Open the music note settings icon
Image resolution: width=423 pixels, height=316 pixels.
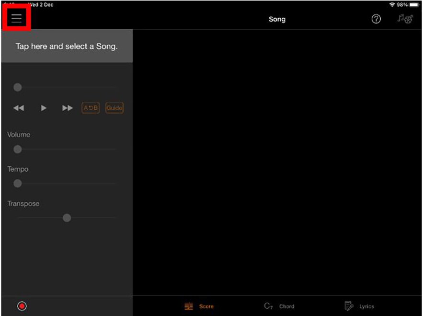coord(405,19)
